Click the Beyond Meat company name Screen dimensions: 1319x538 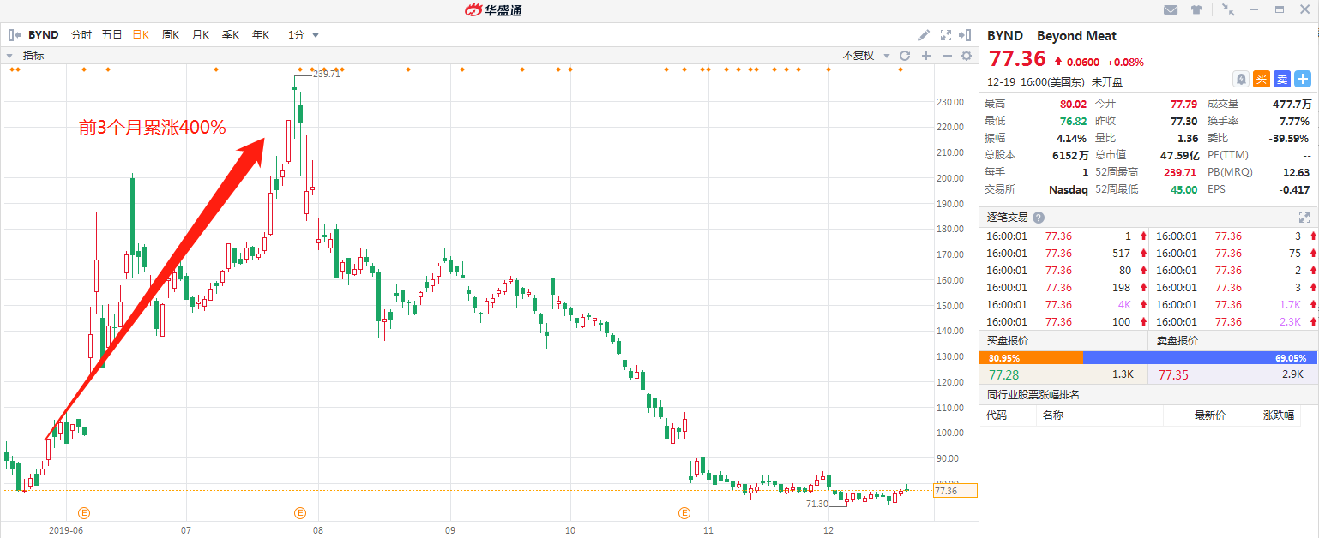(x=1076, y=36)
